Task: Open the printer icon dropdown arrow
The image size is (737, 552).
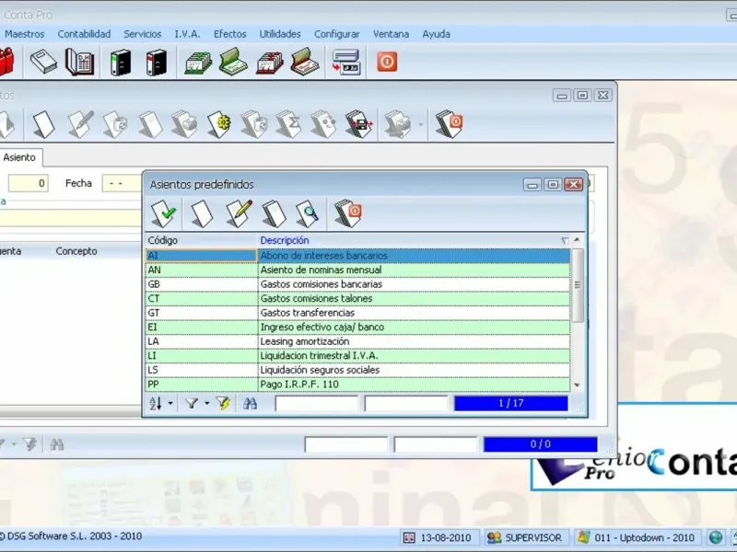Action: 420,125
